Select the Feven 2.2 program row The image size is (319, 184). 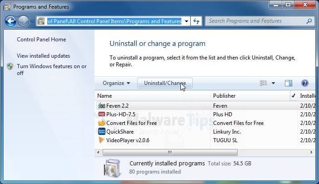205,106
